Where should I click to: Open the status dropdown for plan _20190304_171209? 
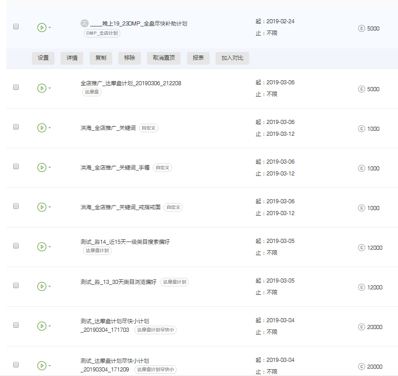50,366
